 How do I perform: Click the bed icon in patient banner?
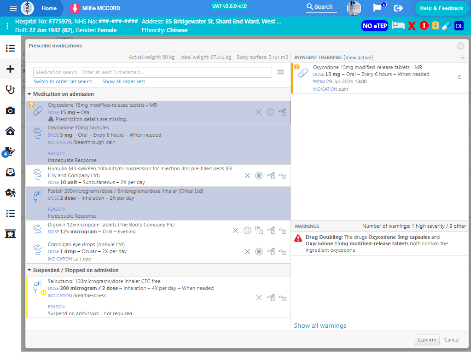(398, 25)
